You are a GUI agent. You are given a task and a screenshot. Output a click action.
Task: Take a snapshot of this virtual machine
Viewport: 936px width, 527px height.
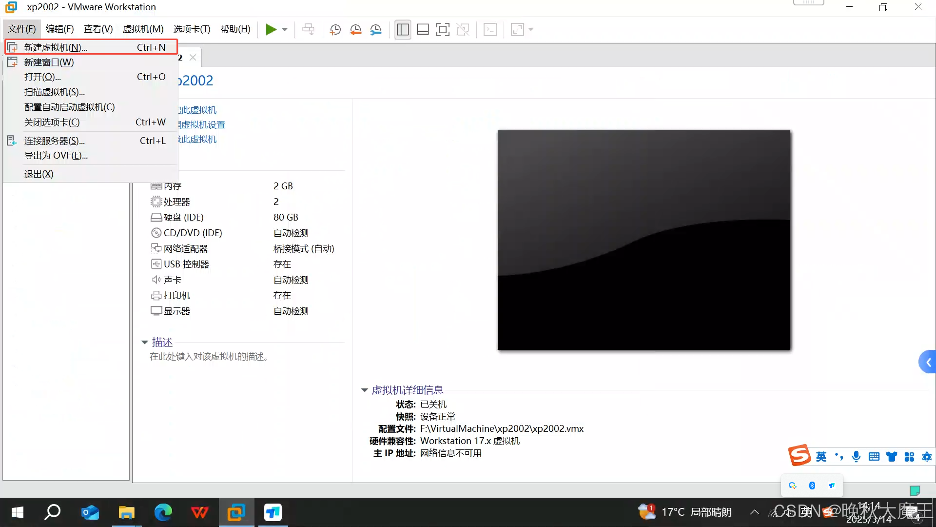point(335,30)
